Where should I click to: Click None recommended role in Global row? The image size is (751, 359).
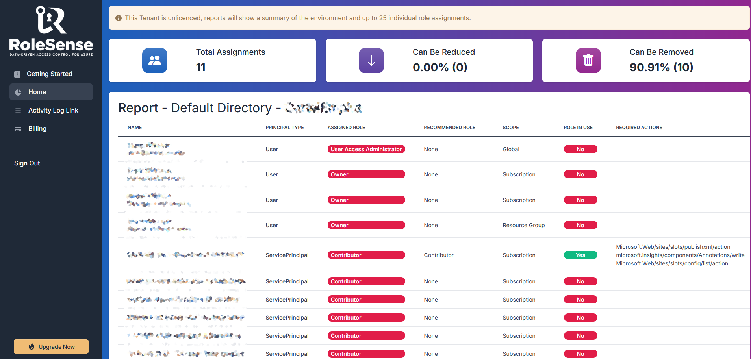pos(431,149)
